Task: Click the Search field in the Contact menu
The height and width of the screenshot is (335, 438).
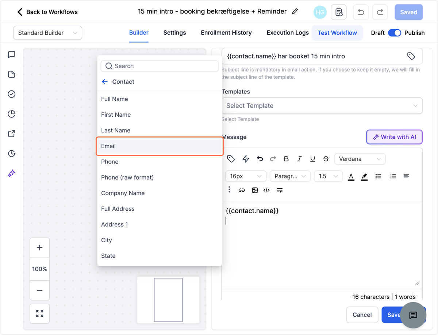Action: click(x=160, y=66)
